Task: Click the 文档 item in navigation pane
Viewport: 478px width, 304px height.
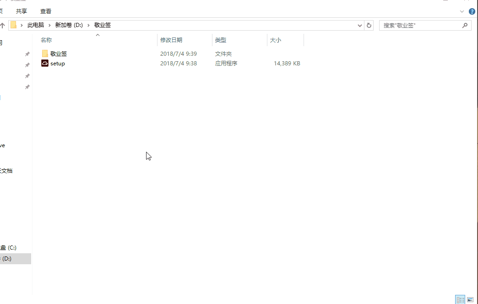Action: pos(6,171)
